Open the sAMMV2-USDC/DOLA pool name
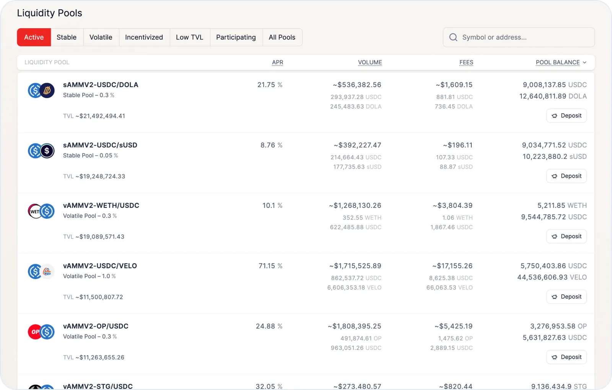Screen dimensions: 612x390 coord(101,85)
